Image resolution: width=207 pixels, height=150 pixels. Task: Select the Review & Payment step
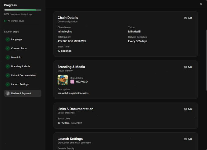click(23, 93)
